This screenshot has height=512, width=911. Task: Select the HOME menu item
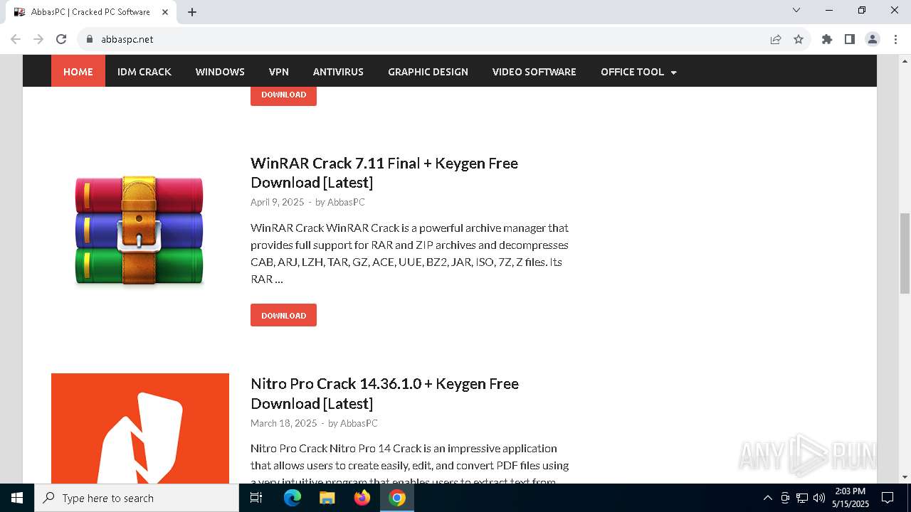tap(78, 72)
